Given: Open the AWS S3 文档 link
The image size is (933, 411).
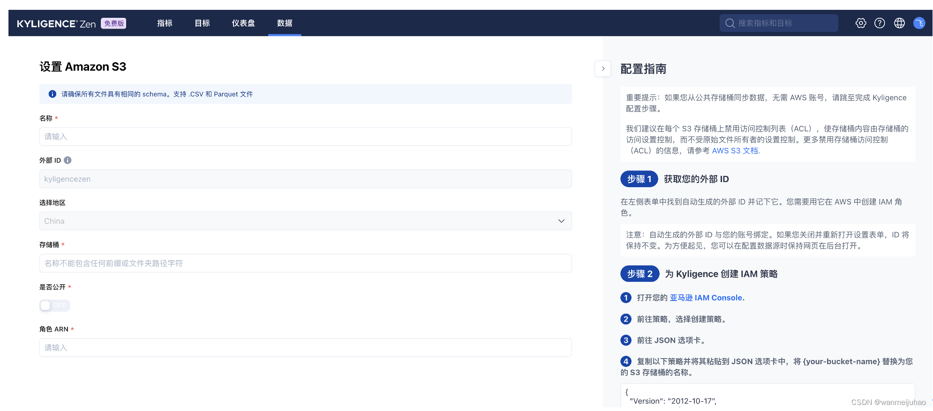Looking at the screenshot, I should pyautogui.click(x=735, y=151).
